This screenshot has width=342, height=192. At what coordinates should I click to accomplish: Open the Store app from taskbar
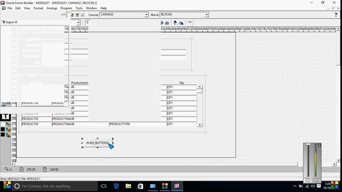[141, 186]
